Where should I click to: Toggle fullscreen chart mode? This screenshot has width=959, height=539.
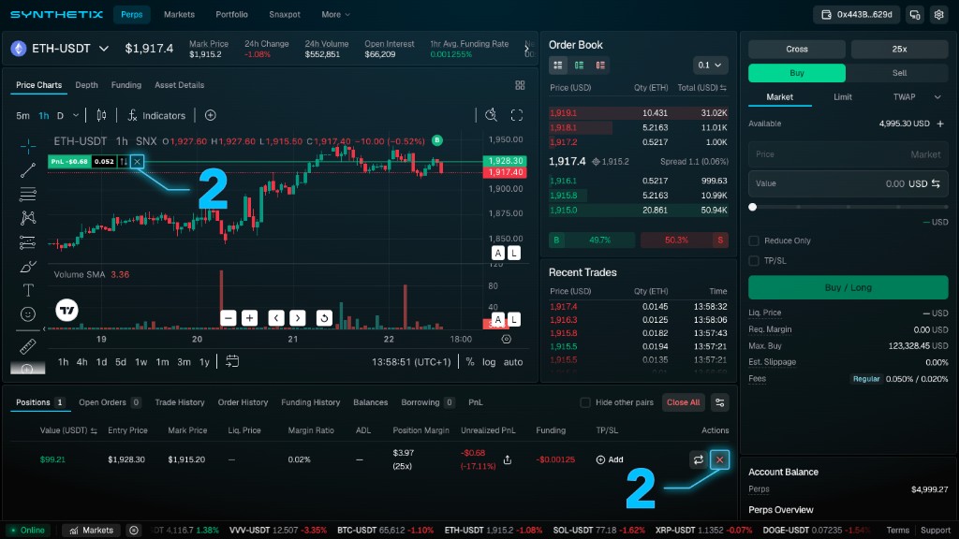[x=517, y=115]
